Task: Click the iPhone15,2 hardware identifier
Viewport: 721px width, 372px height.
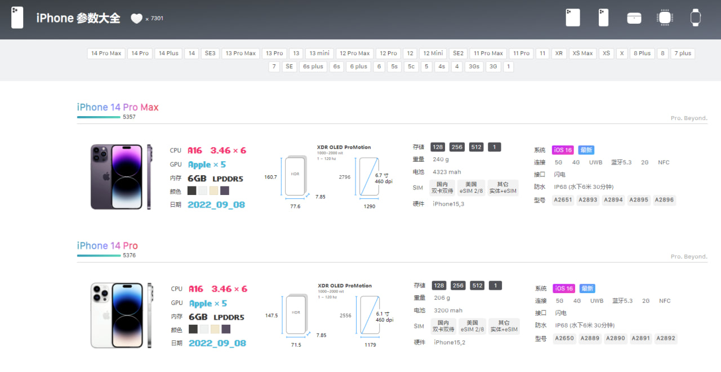Action: 449,343
